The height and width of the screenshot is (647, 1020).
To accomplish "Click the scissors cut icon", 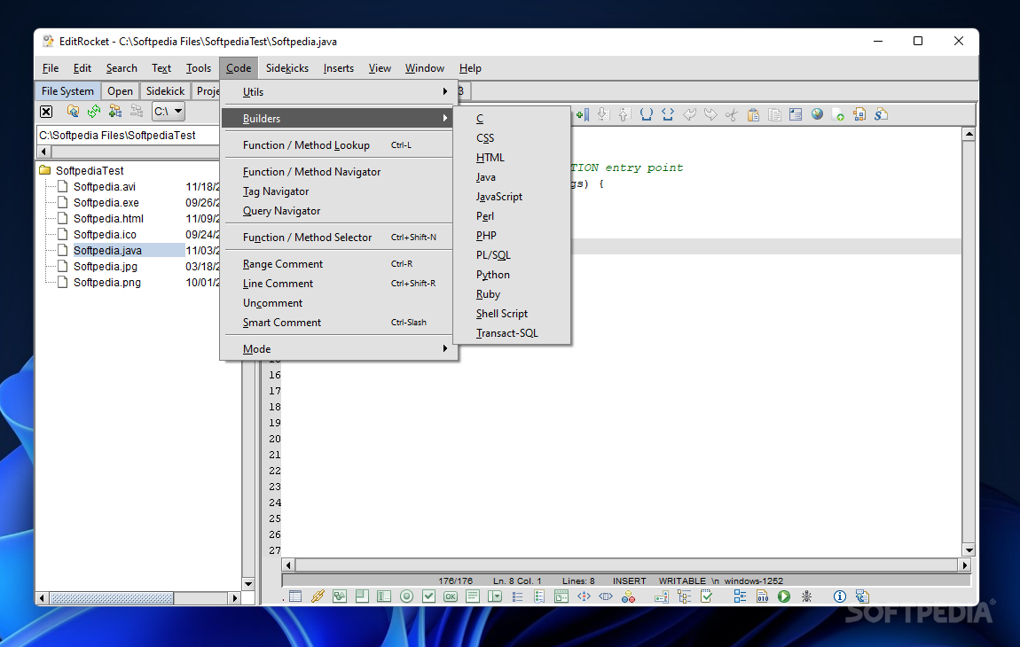I will (x=732, y=114).
